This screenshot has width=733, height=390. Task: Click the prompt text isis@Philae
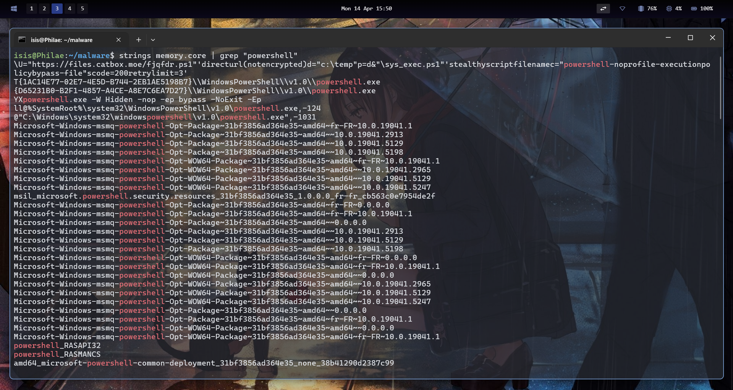coord(39,56)
